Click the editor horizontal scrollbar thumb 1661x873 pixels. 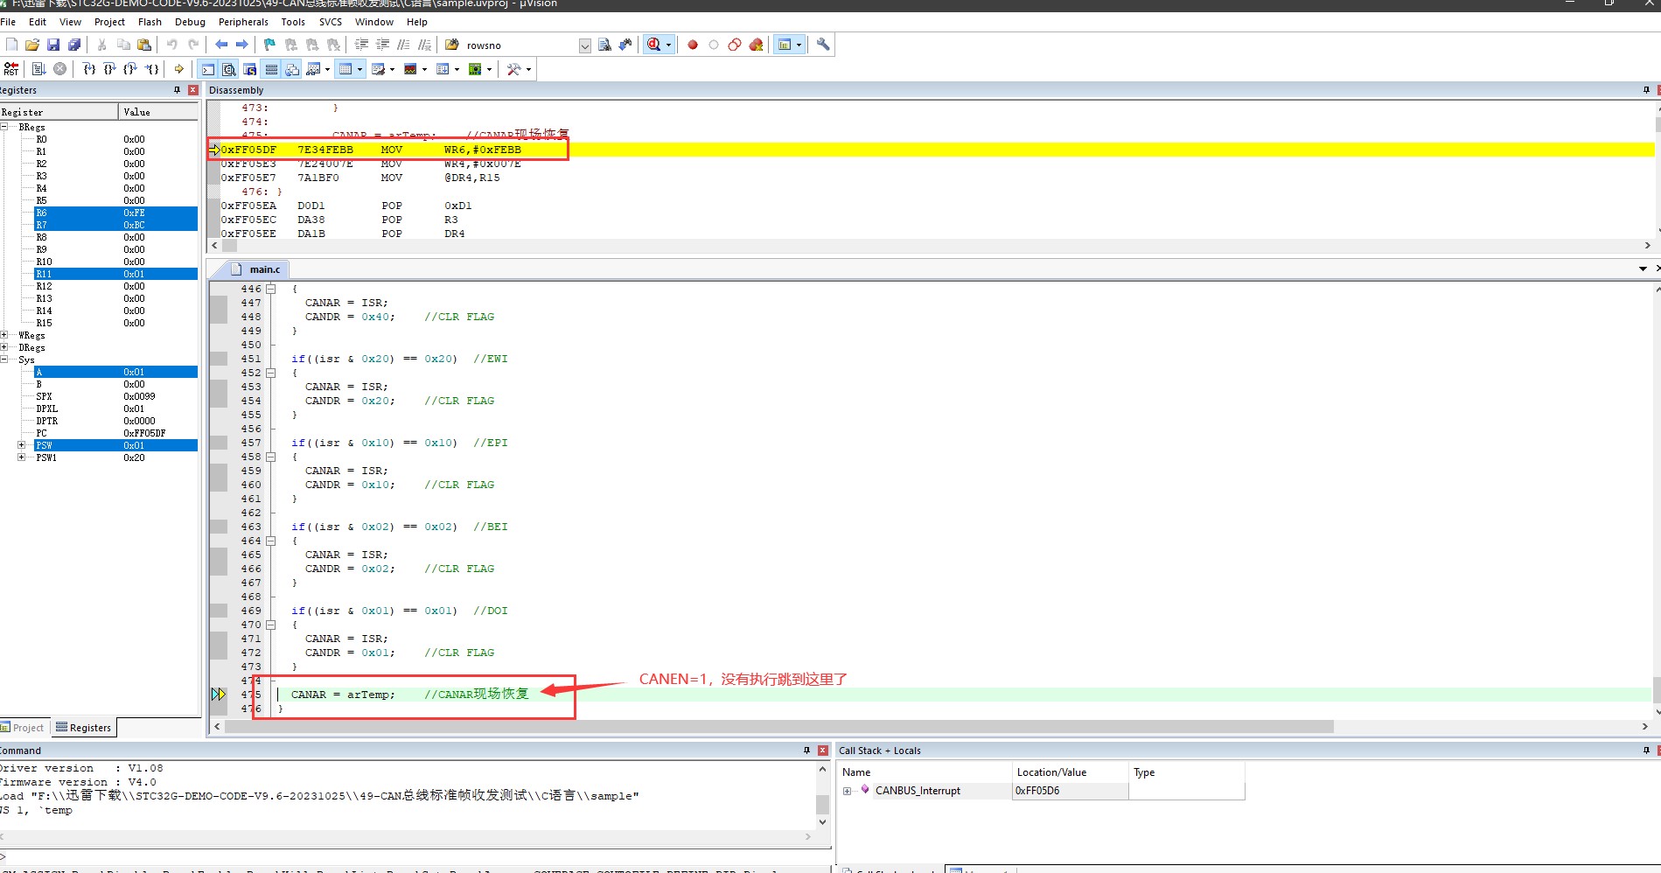pyautogui.click(x=778, y=727)
